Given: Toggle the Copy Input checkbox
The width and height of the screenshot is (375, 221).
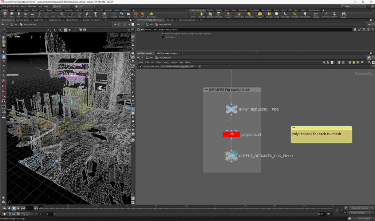Looking at the screenshot, I should pos(163,33).
